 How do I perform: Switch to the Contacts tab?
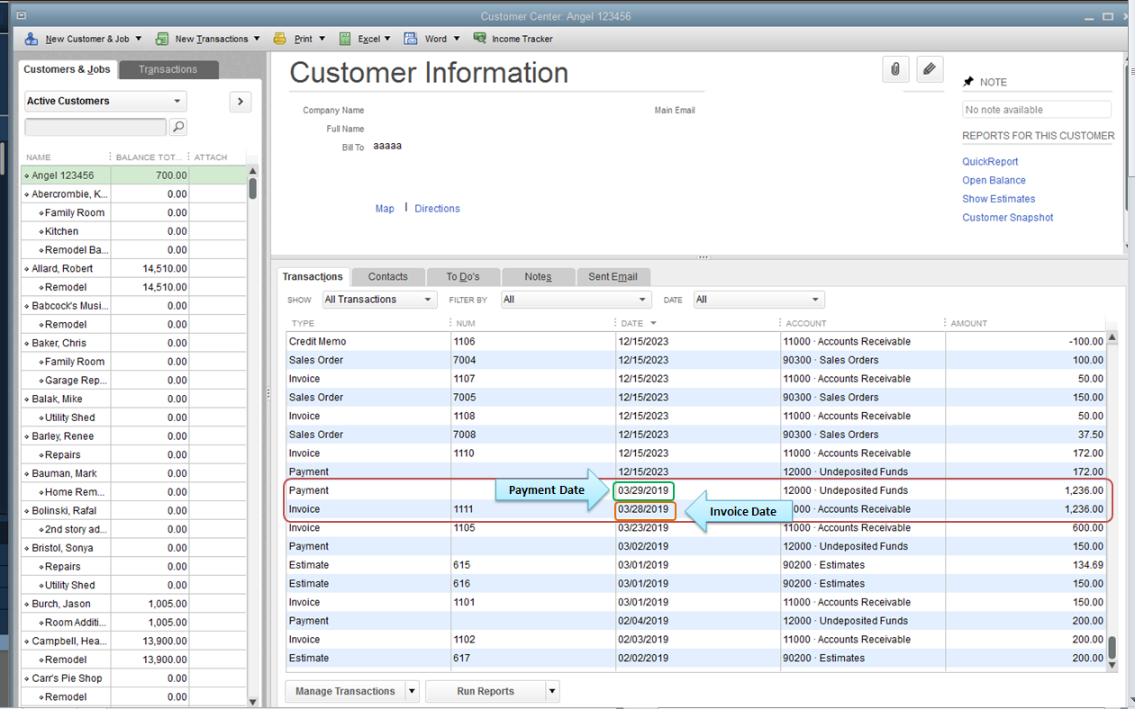click(x=388, y=276)
